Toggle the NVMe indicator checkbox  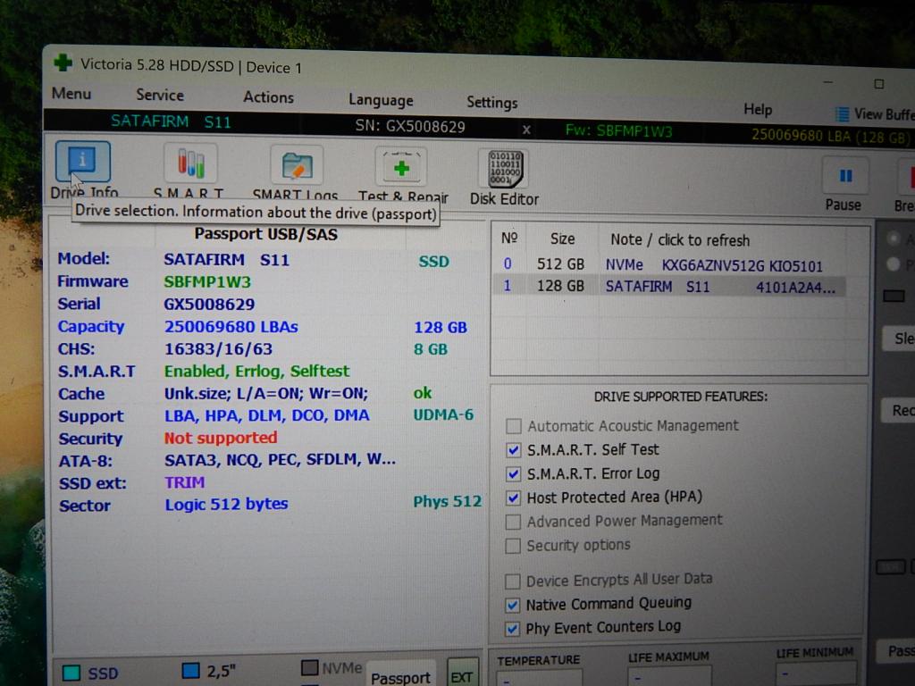(310, 667)
